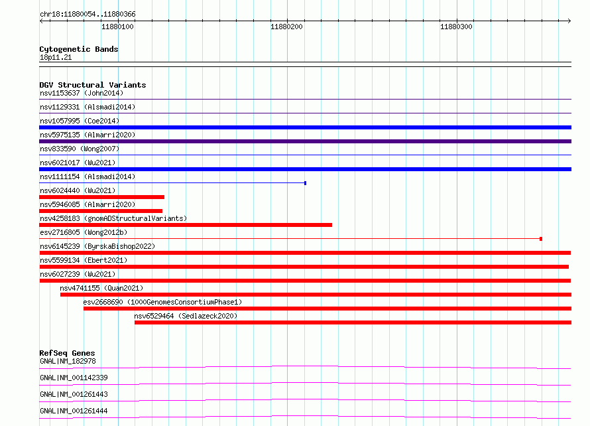Click the 11880300 ruler position label

[x=457, y=27]
